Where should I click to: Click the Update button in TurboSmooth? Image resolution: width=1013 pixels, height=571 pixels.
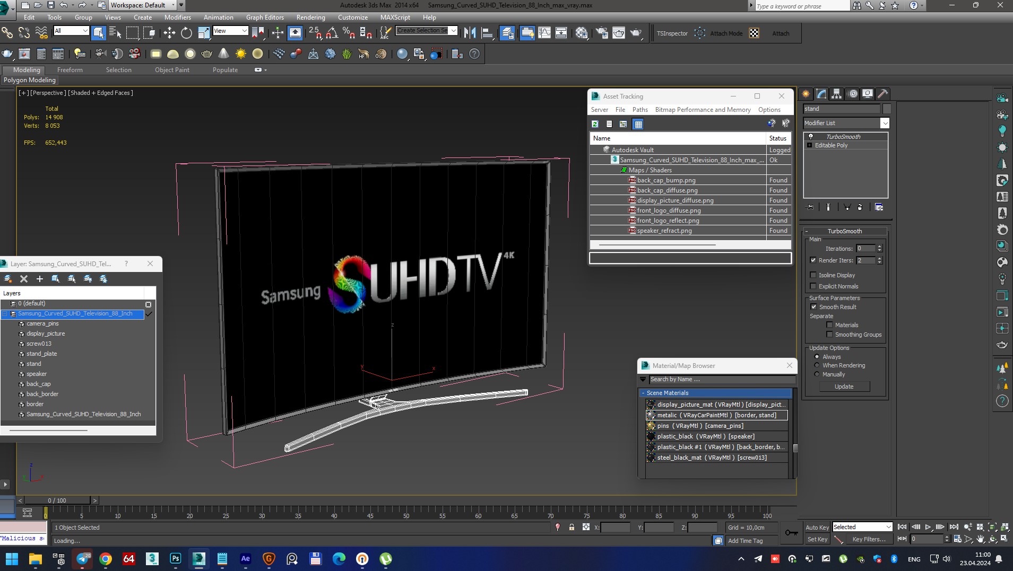[844, 386]
